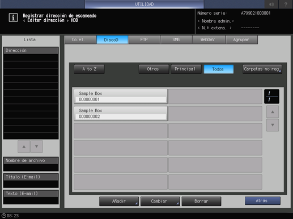Viewport: 293px width, 219px height.
Task: Click the Dirección list header
Action: click(31, 50)
